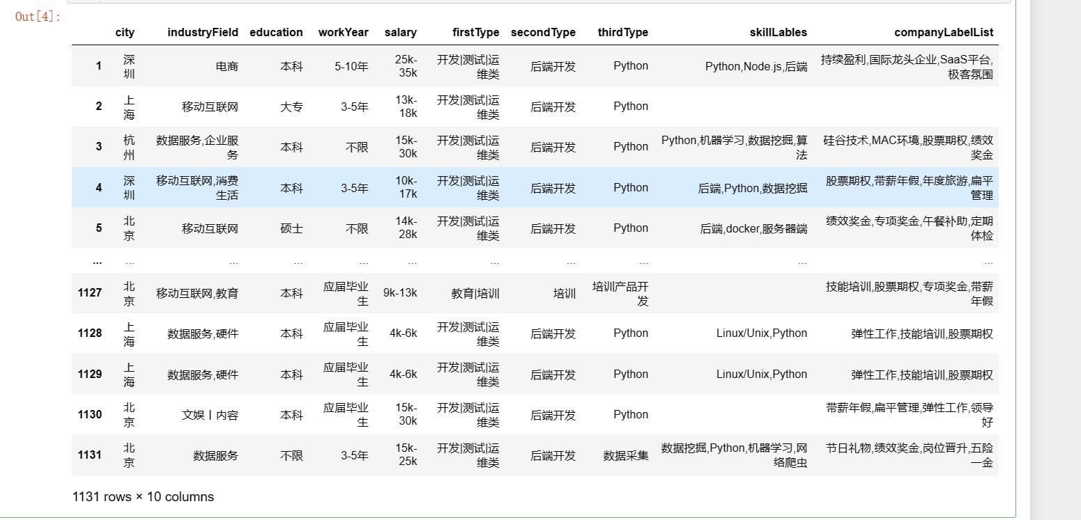Select the workYear column header
The height and width of the screenshot is (520, 1081).
pyautogui.click(x=342, y=32)
